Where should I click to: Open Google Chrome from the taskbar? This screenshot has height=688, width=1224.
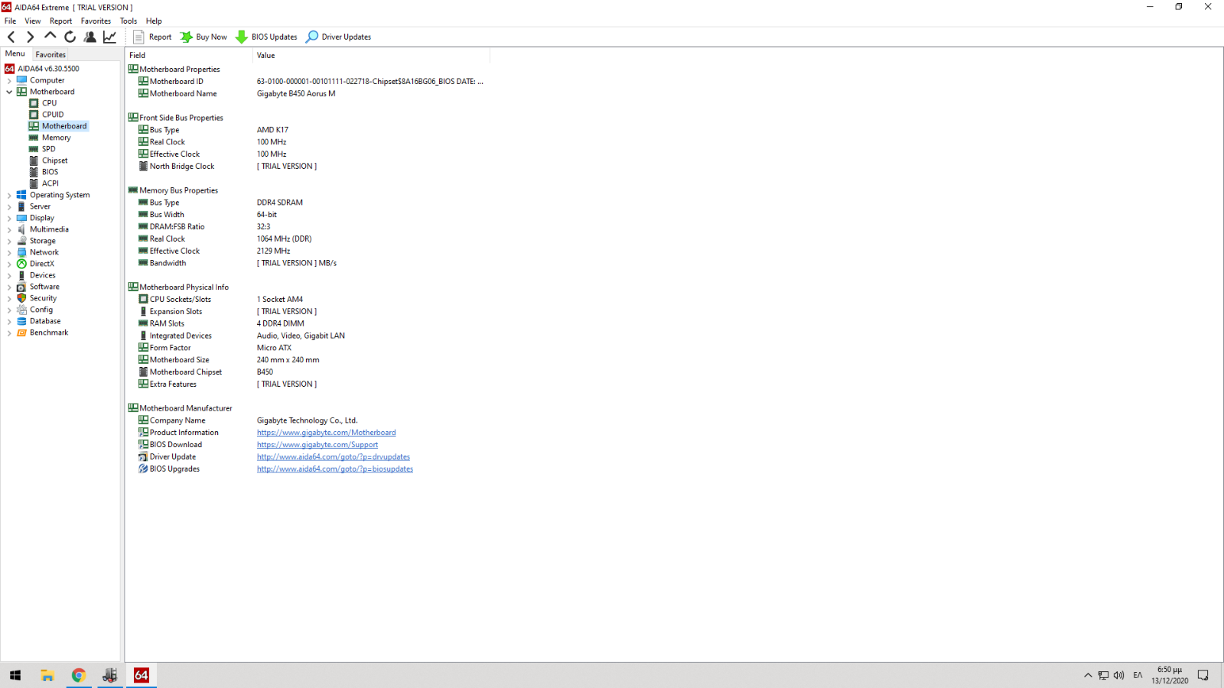tap(78, 675)
